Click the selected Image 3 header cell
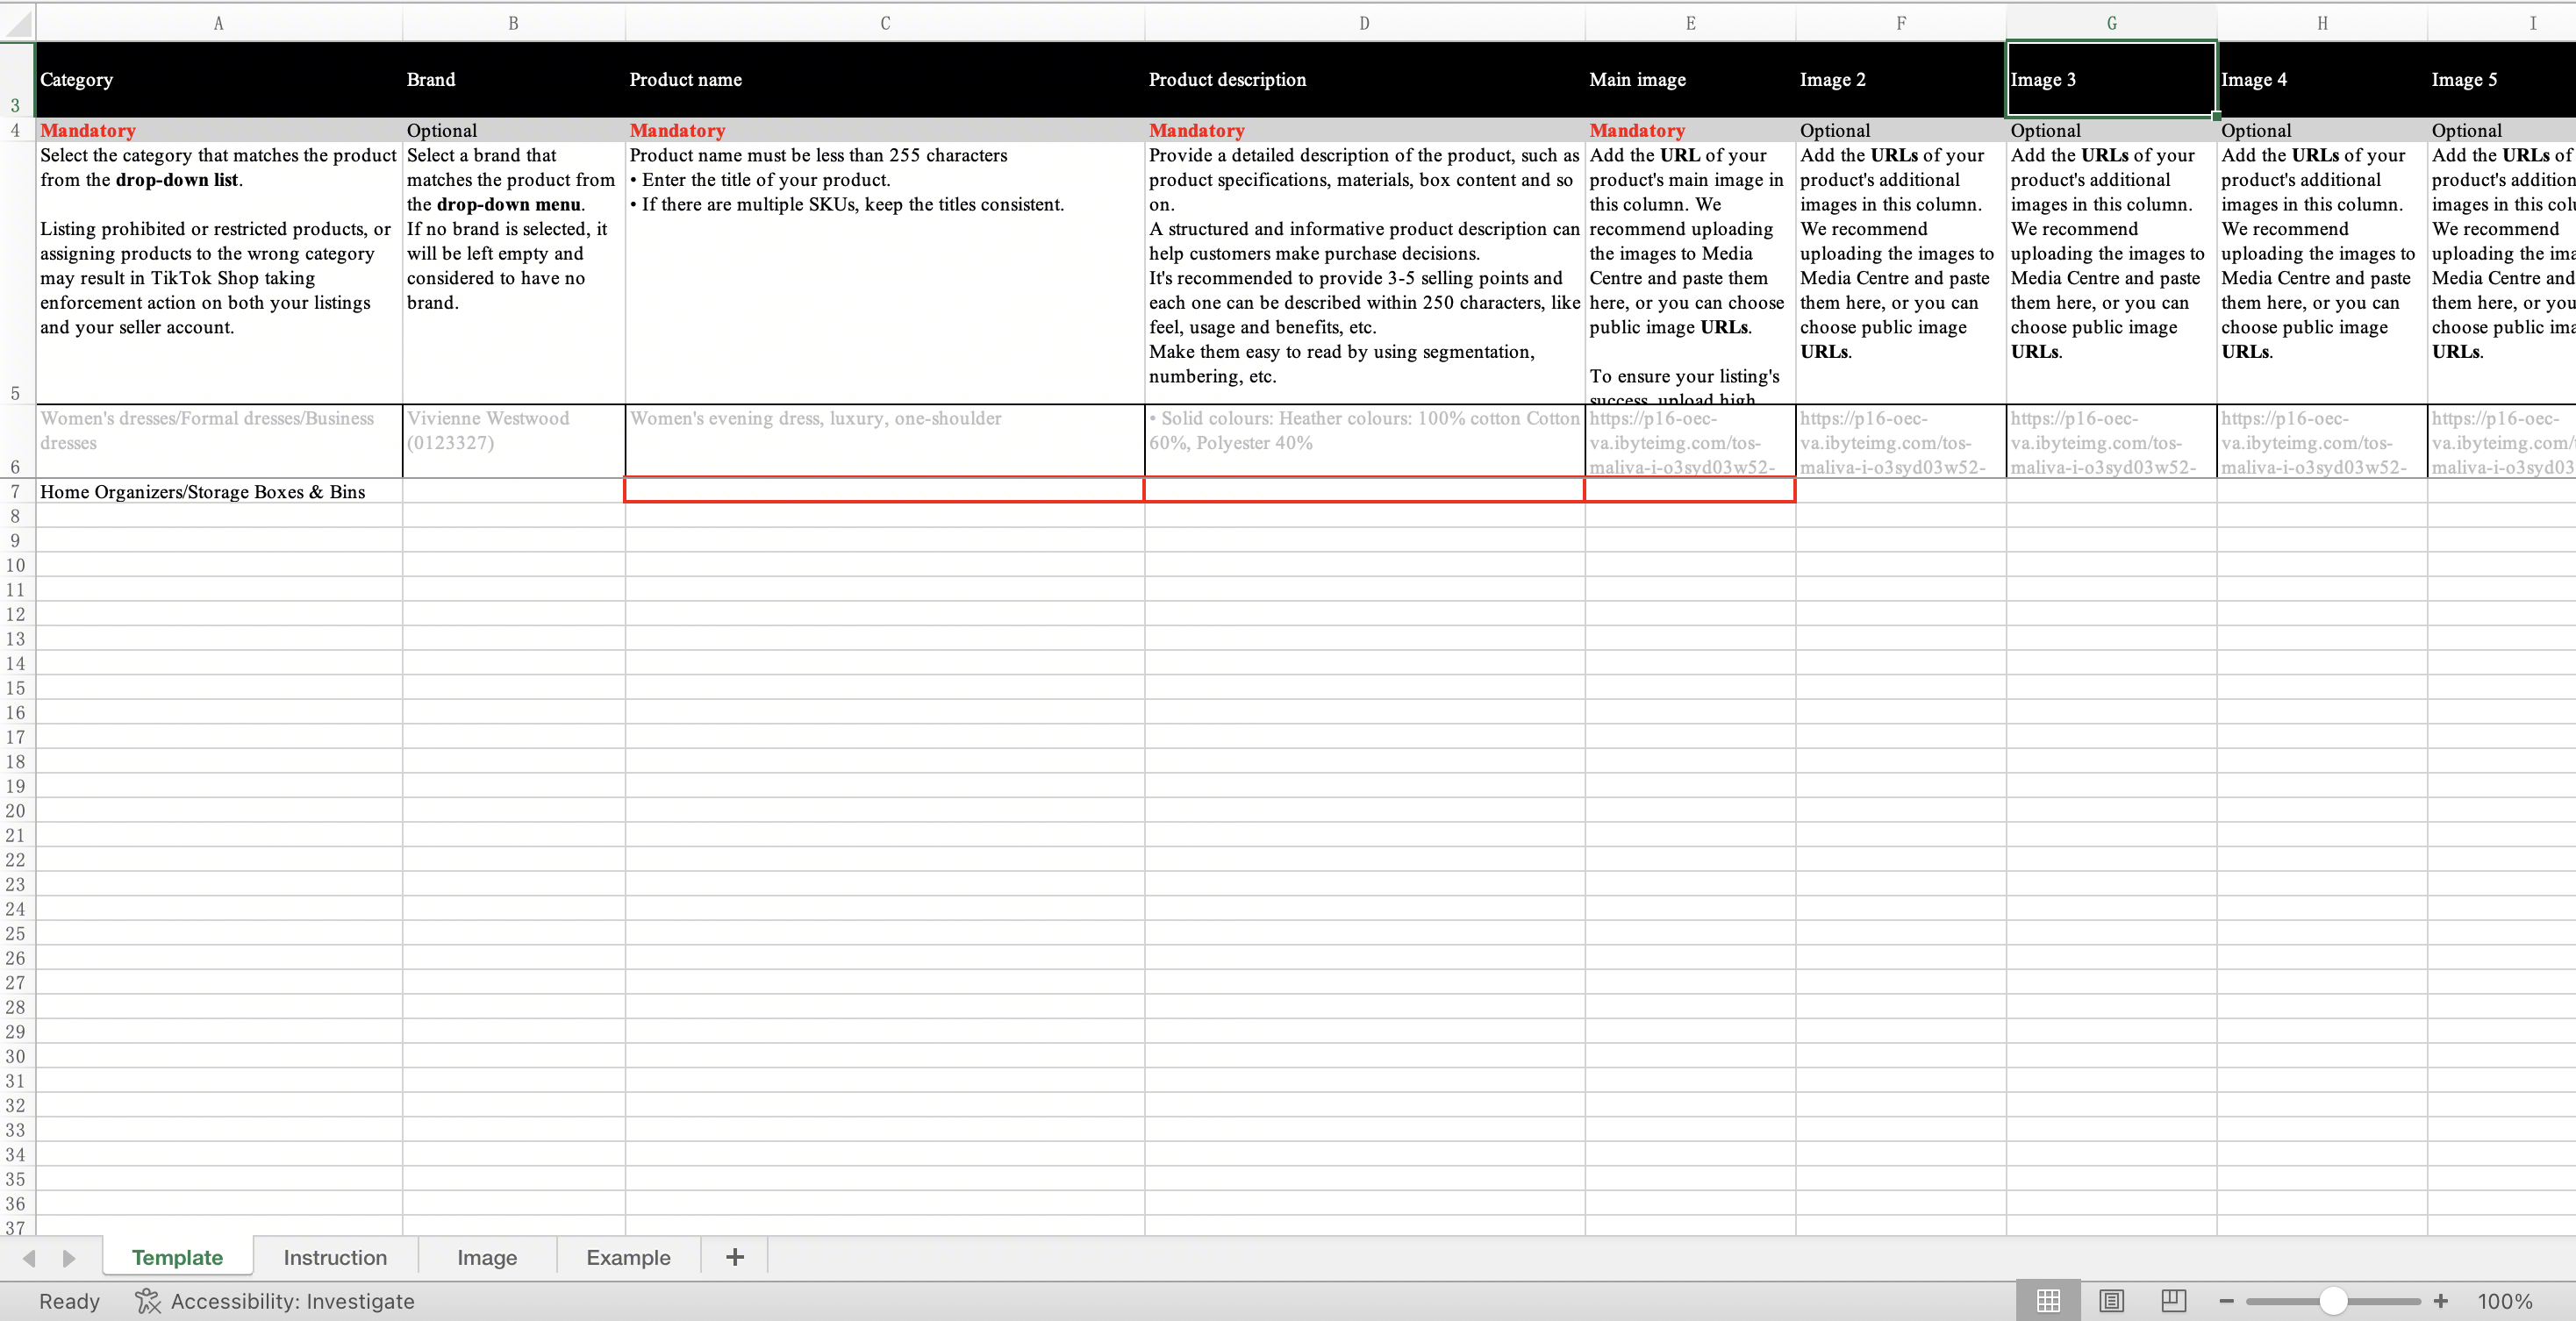The image size is (2576, 1321). (x=2111, y=79)
